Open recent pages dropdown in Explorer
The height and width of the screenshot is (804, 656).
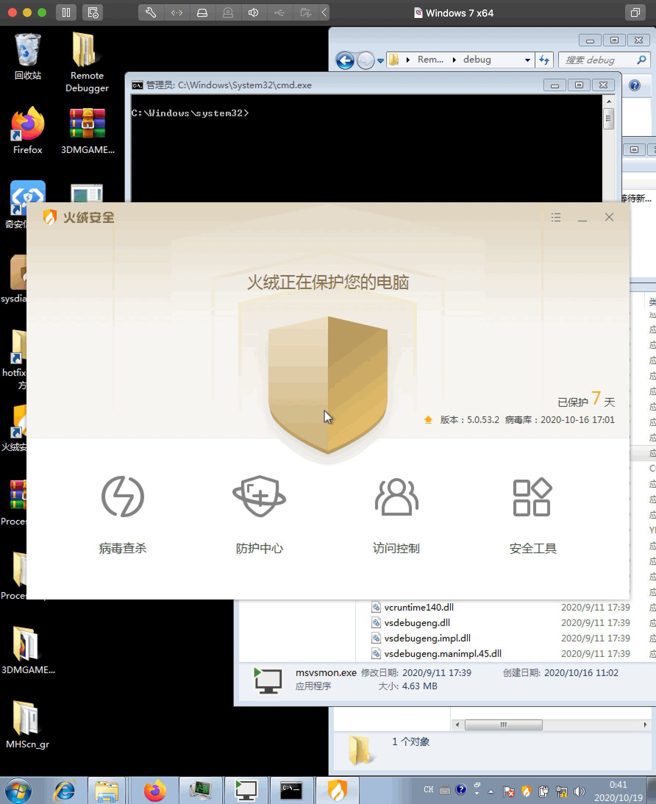tap(380, 60)
